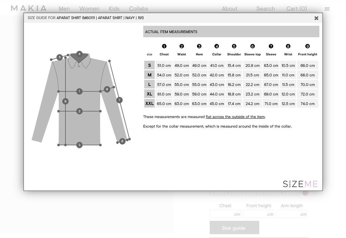
Task: Click 'flat across the outside of the item' link
Action: (x=235, y=117)
